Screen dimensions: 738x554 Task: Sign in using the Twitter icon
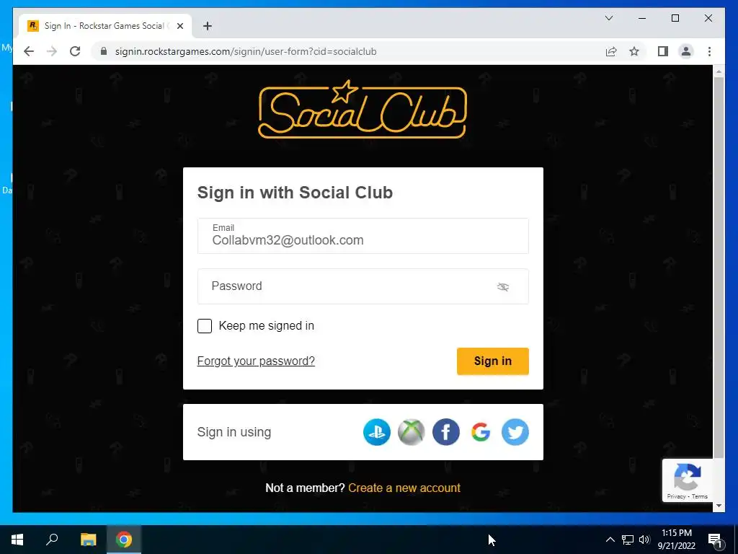515,432
